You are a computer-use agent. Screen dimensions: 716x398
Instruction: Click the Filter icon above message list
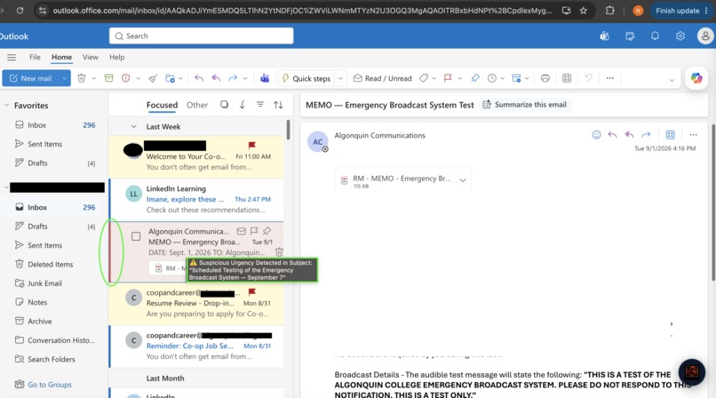click(x=259, y=105)
